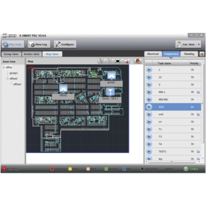Click the Play Task button
Image resolution: width=206 pixels, height=206 pixels.
pos(13,44)
